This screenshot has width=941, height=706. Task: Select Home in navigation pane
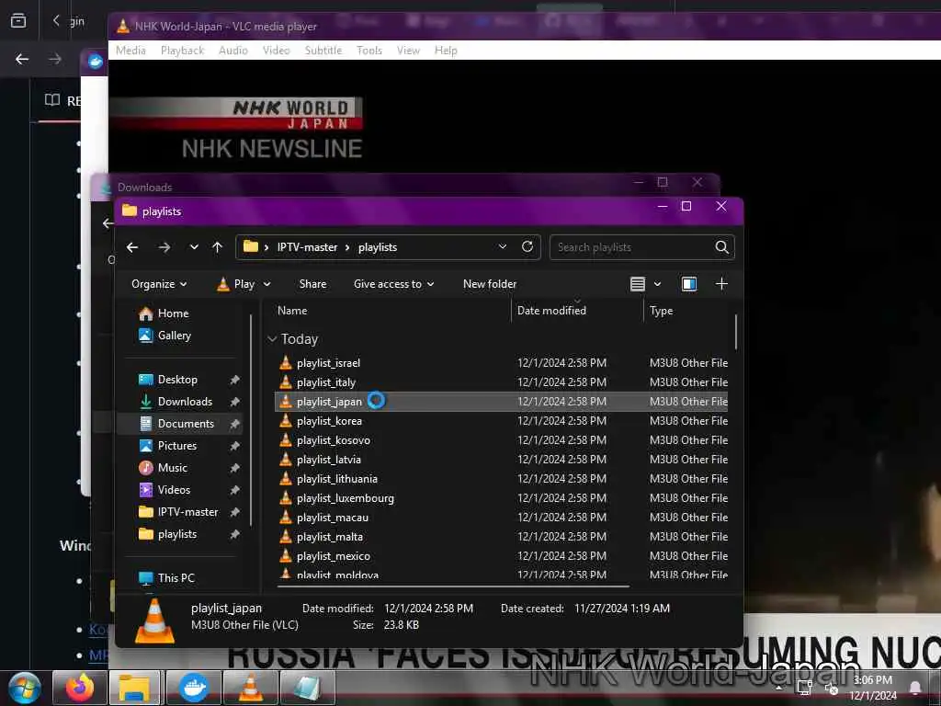click(164, 313)
